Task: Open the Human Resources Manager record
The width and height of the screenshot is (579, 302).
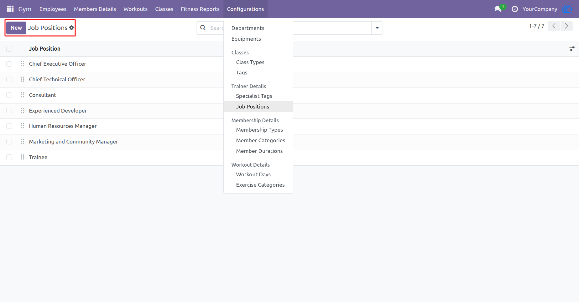Action: [x=63, y=126]
